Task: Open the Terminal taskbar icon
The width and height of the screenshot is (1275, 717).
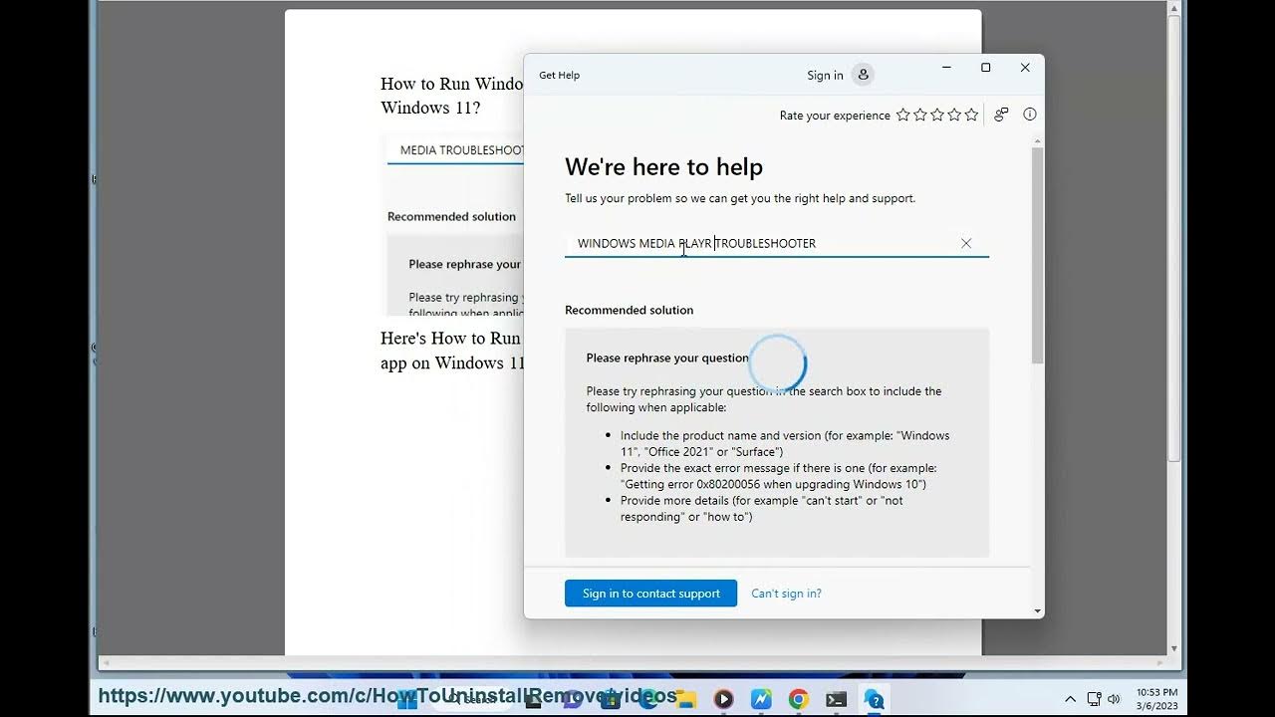Action: [x=837, y=699]
